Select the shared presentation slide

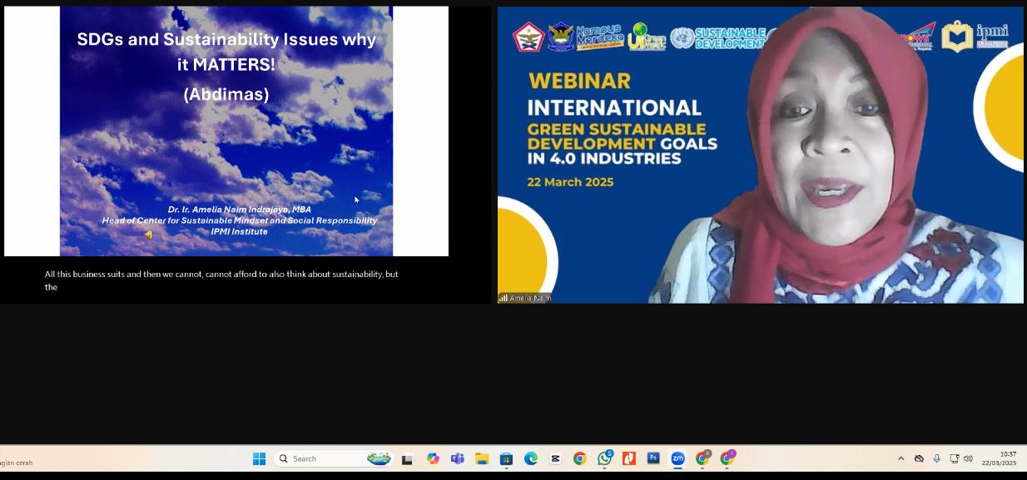[226, 131]
